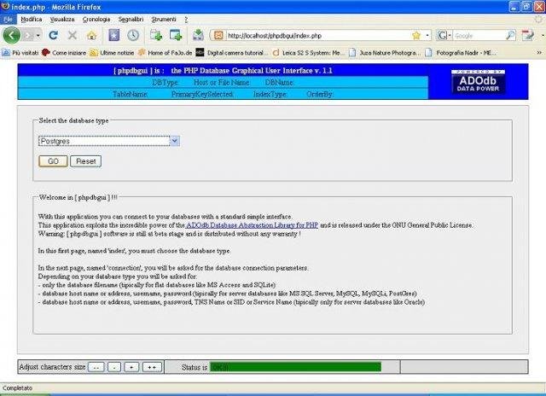
Task: Open the Ultime notizie bookmark feed
Action: click(x=112, y=53)
